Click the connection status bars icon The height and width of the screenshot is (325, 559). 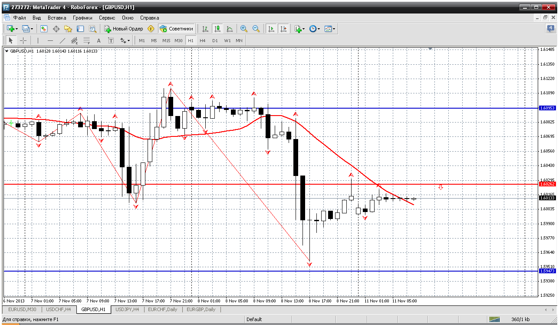tap(495, 319)
